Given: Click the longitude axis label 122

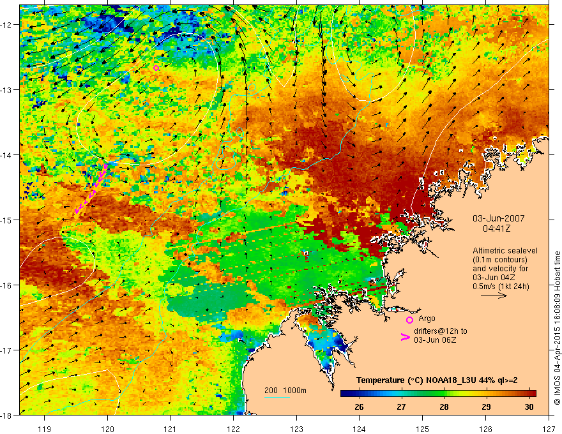Looking at the screenshot, I should click(233, 429).
